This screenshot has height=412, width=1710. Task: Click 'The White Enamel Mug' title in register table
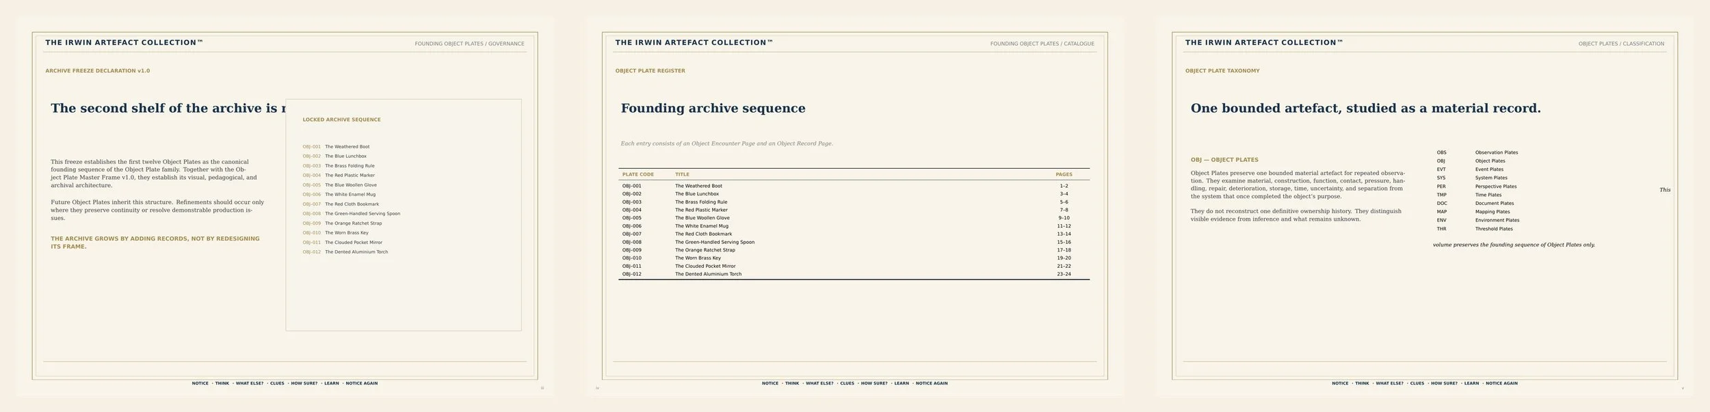pos(701,226)
